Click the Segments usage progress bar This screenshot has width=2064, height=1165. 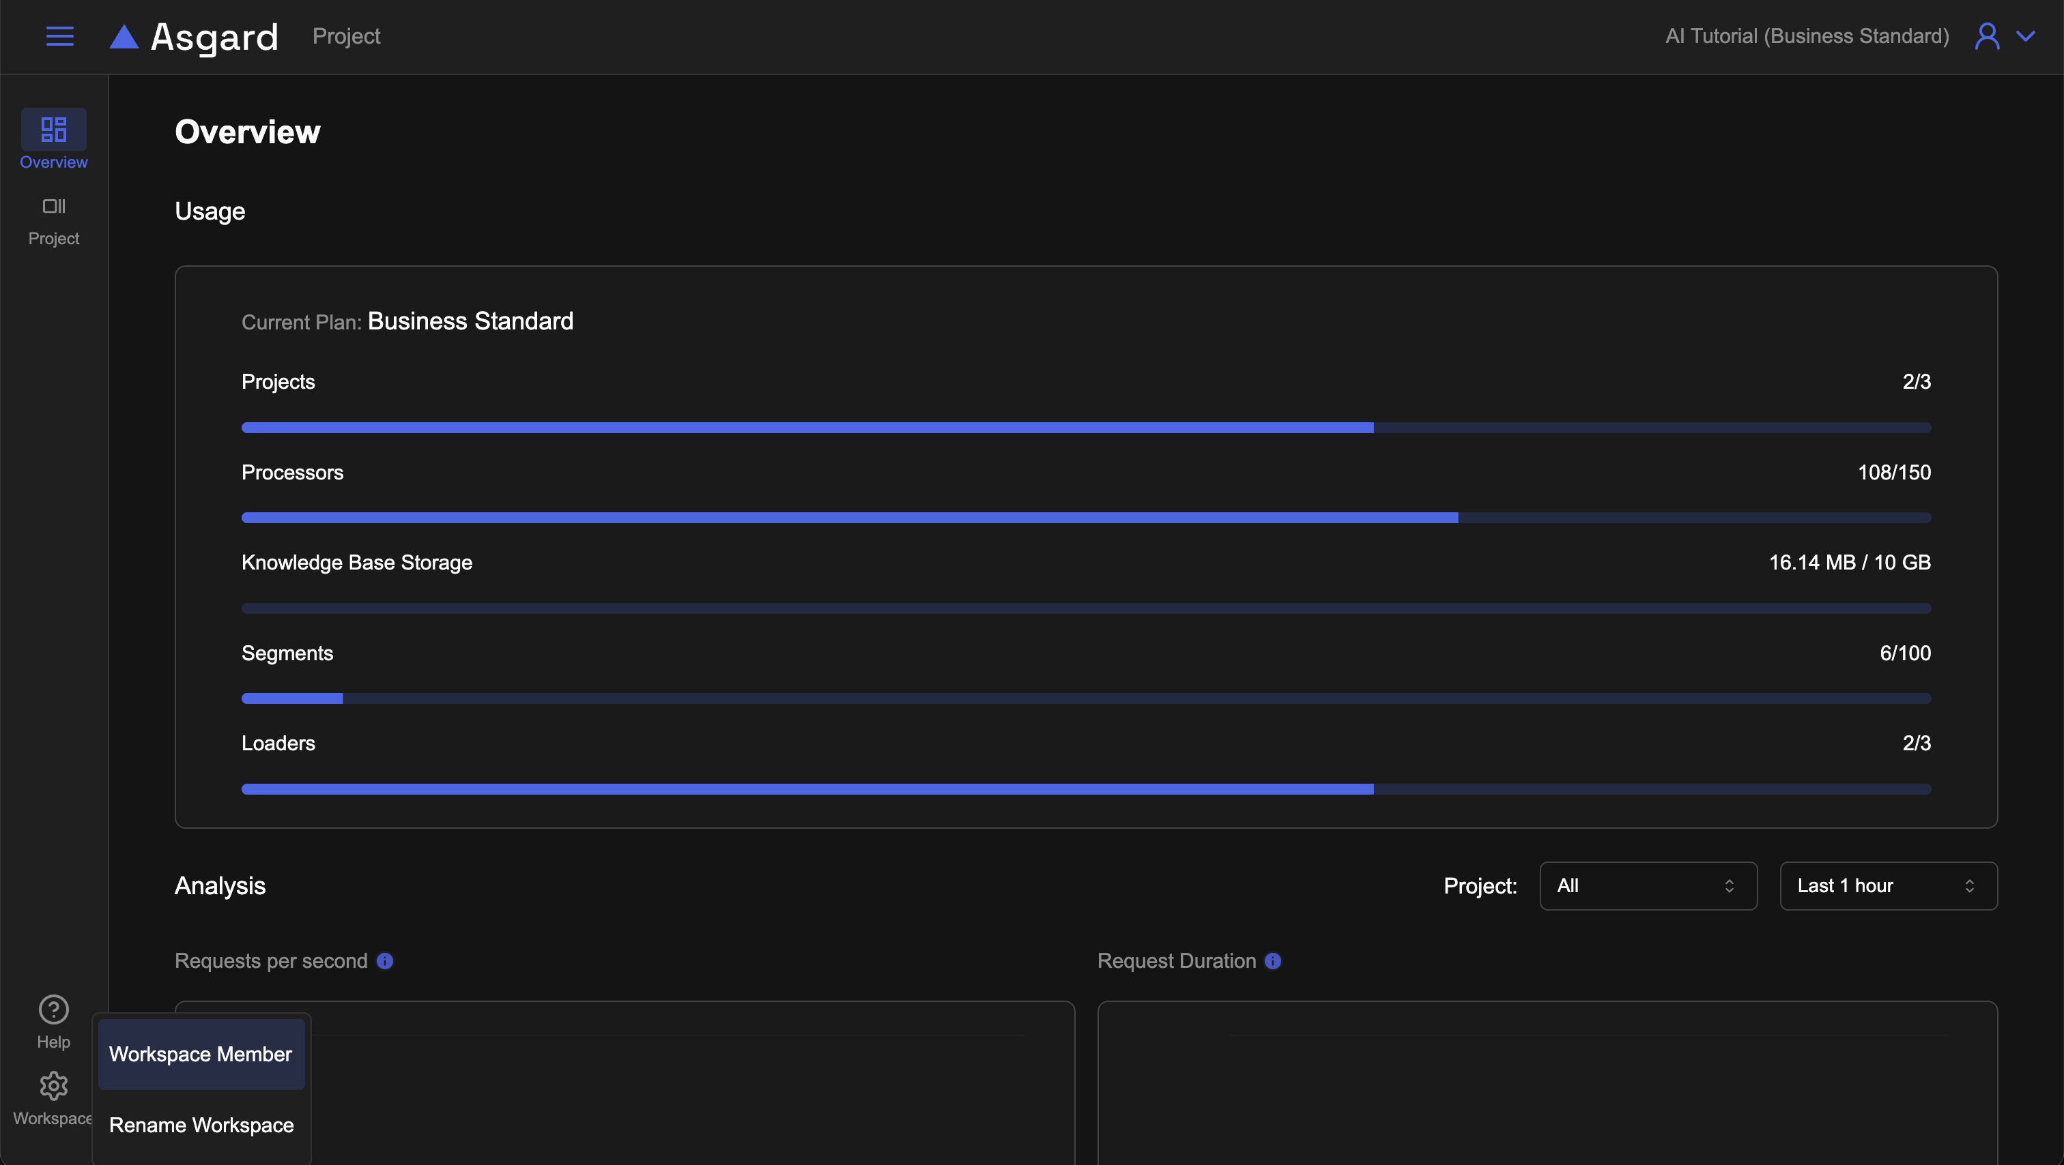point(1086,699)
